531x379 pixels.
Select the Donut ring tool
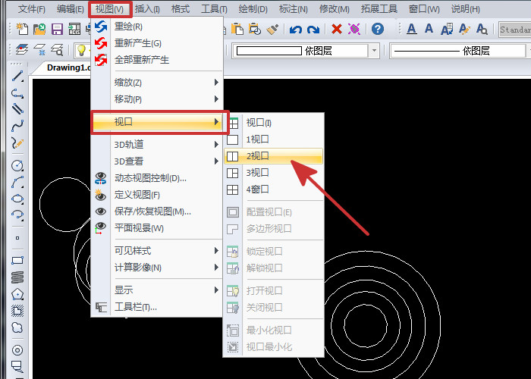point(17,350)
